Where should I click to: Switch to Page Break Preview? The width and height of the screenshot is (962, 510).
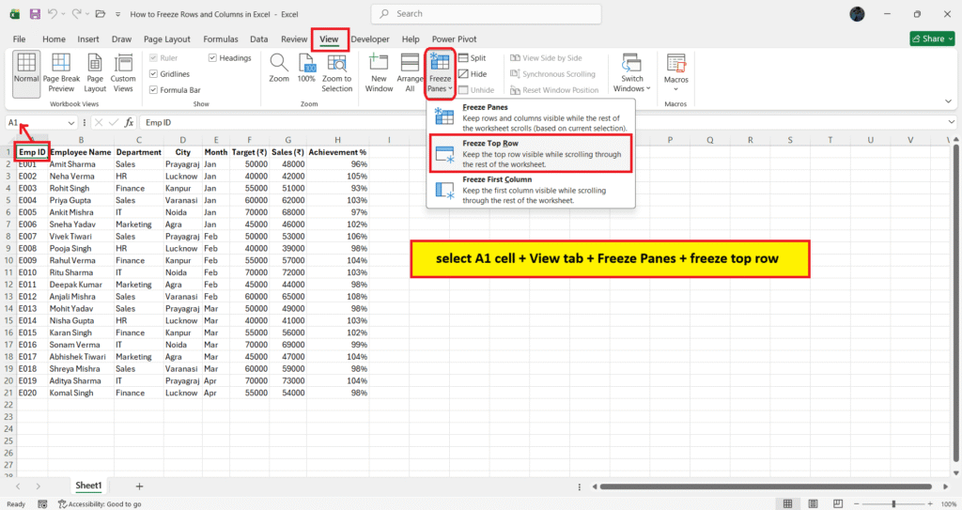[x=61, y=74]
